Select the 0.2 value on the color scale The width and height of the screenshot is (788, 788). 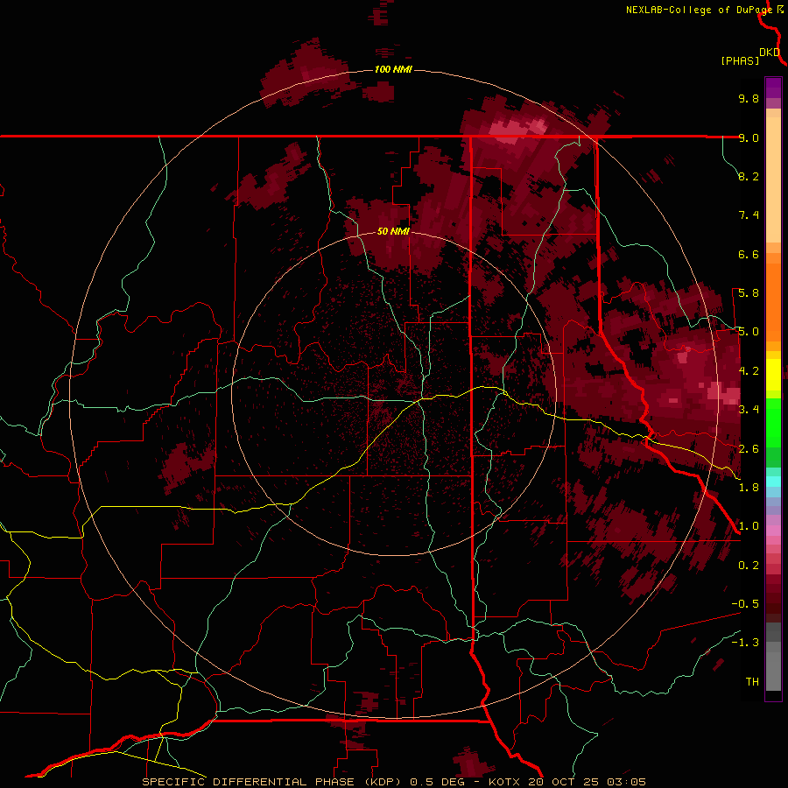[749, 566]
